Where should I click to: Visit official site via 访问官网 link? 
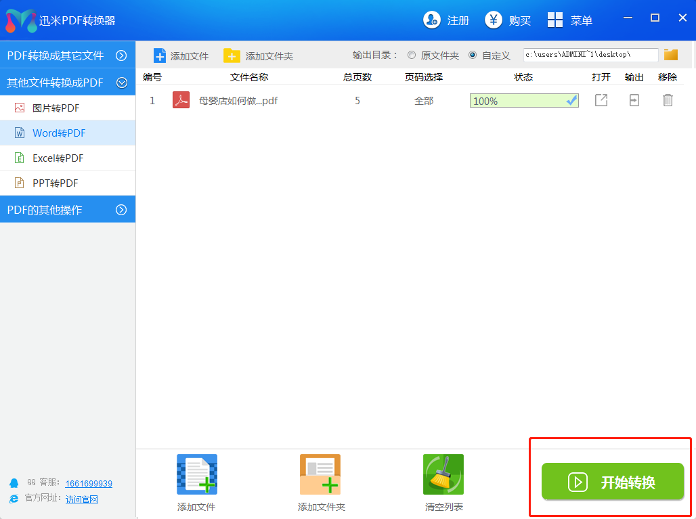(x=81, y=499)
